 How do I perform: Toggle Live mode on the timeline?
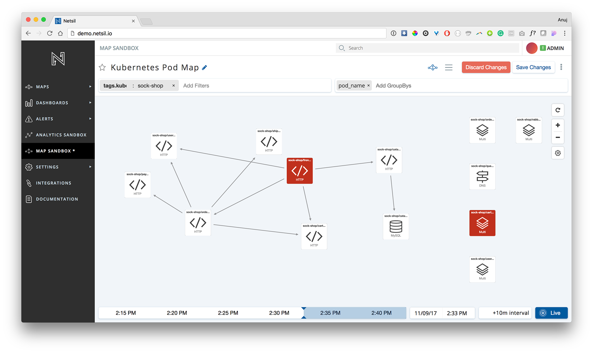(551, 313)
